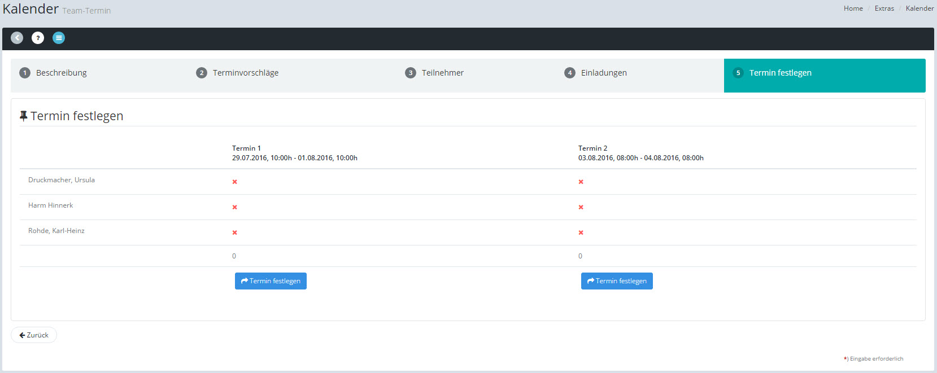The image size is (937, 373).
Task: Switch to step 2 Terminvorschläge
Action: [245, 73]
